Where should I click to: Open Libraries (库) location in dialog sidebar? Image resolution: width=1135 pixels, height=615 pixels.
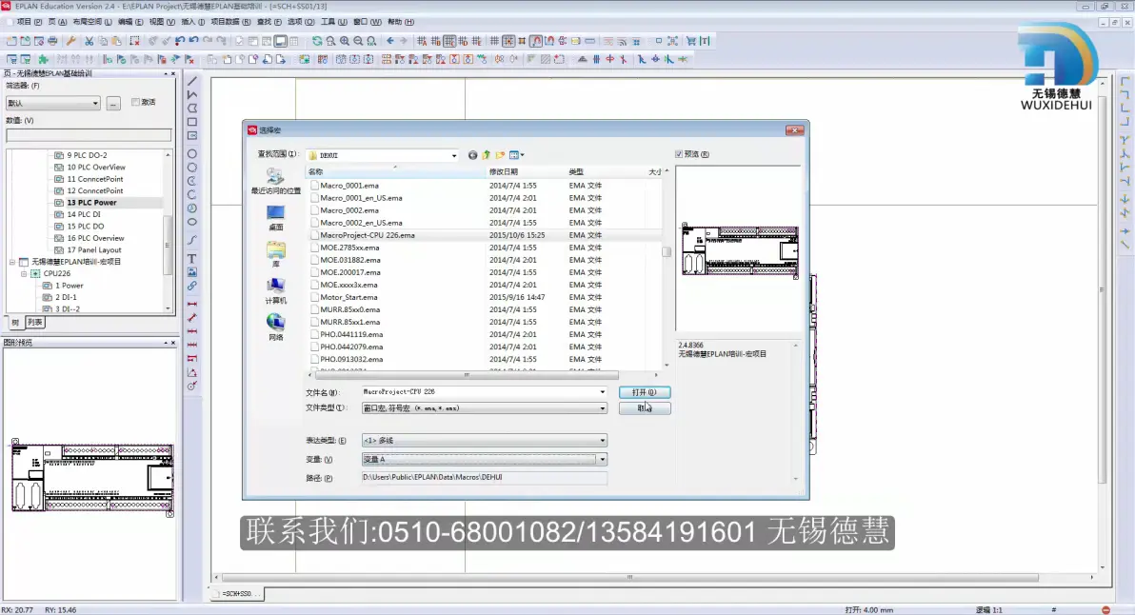(x=276, y=255)
